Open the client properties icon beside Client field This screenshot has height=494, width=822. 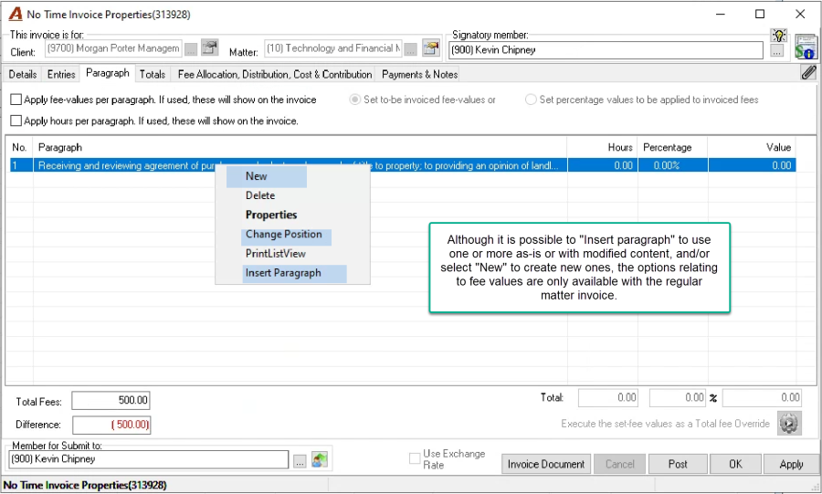point(210,47)
